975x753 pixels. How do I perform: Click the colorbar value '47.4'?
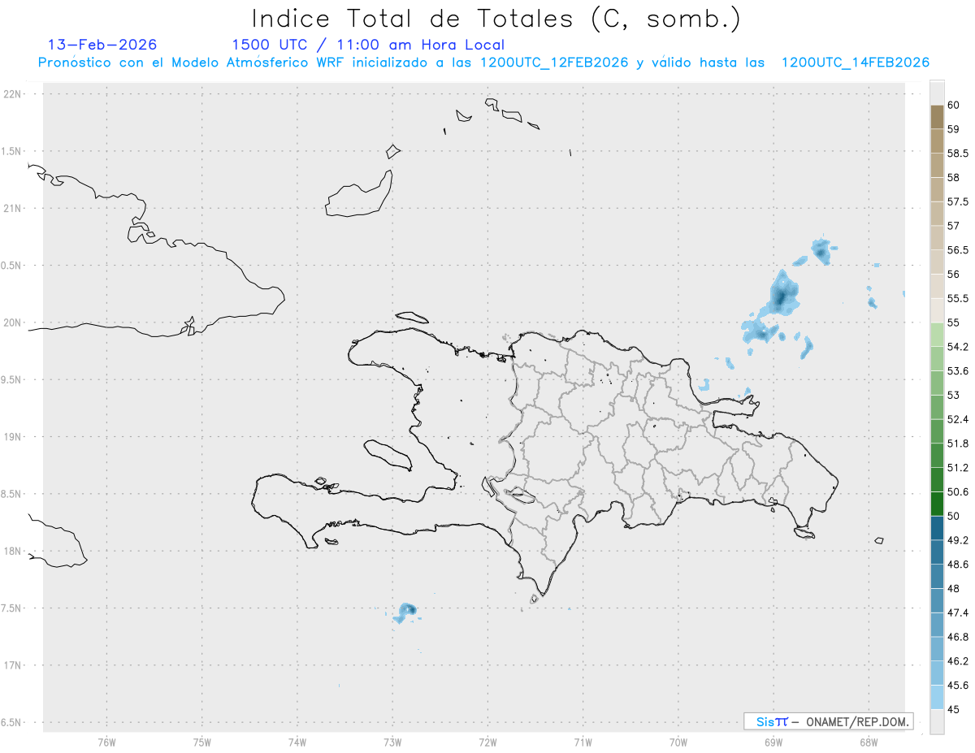pyautogui.click(x=958, y=612)
